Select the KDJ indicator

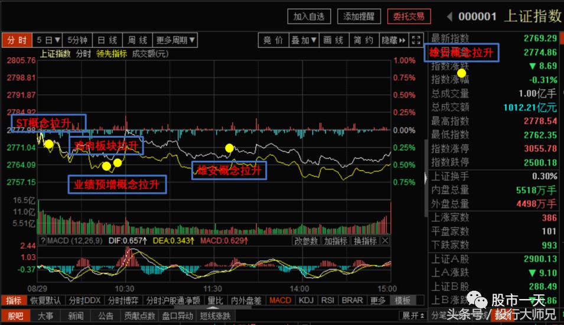[x=306, y=300]
